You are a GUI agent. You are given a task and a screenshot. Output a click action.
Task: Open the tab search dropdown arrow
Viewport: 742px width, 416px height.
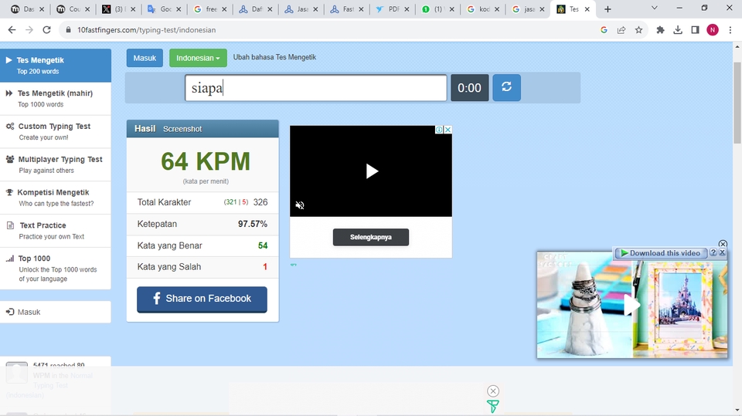point(655,8)
